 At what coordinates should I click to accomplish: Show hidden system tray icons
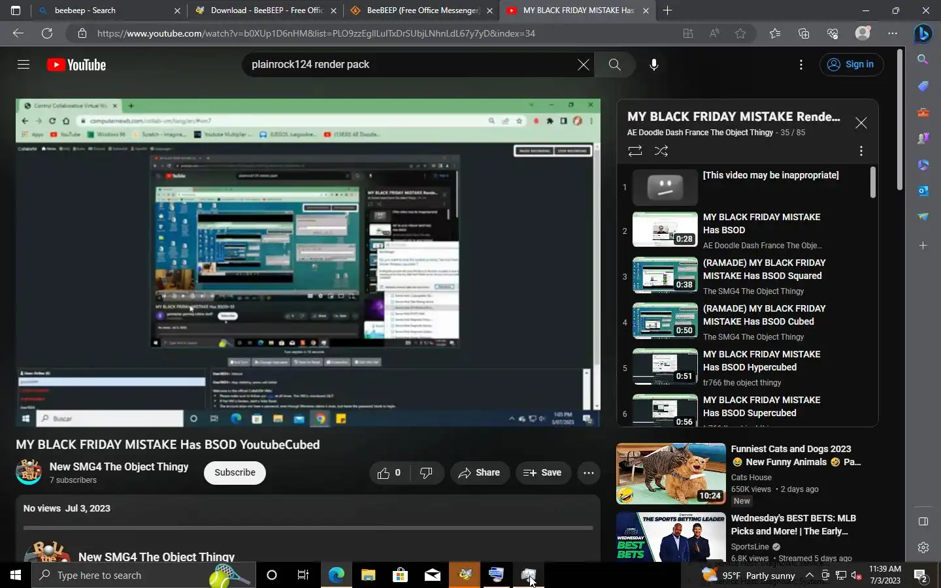(x=809, y=576)
